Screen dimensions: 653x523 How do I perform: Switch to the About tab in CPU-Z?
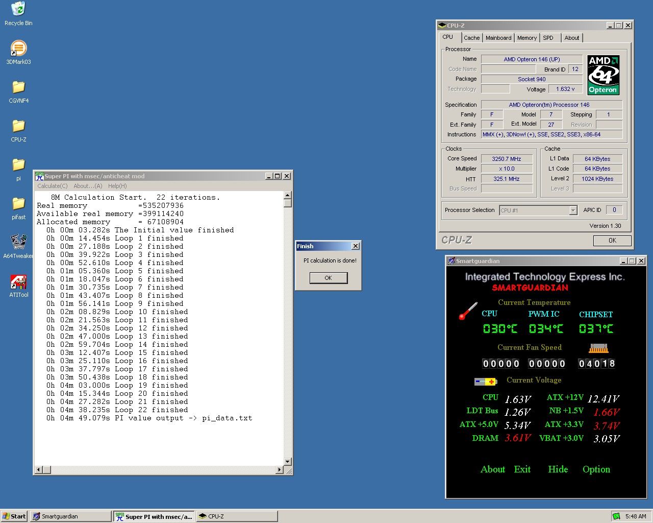[x=572, y=38]
